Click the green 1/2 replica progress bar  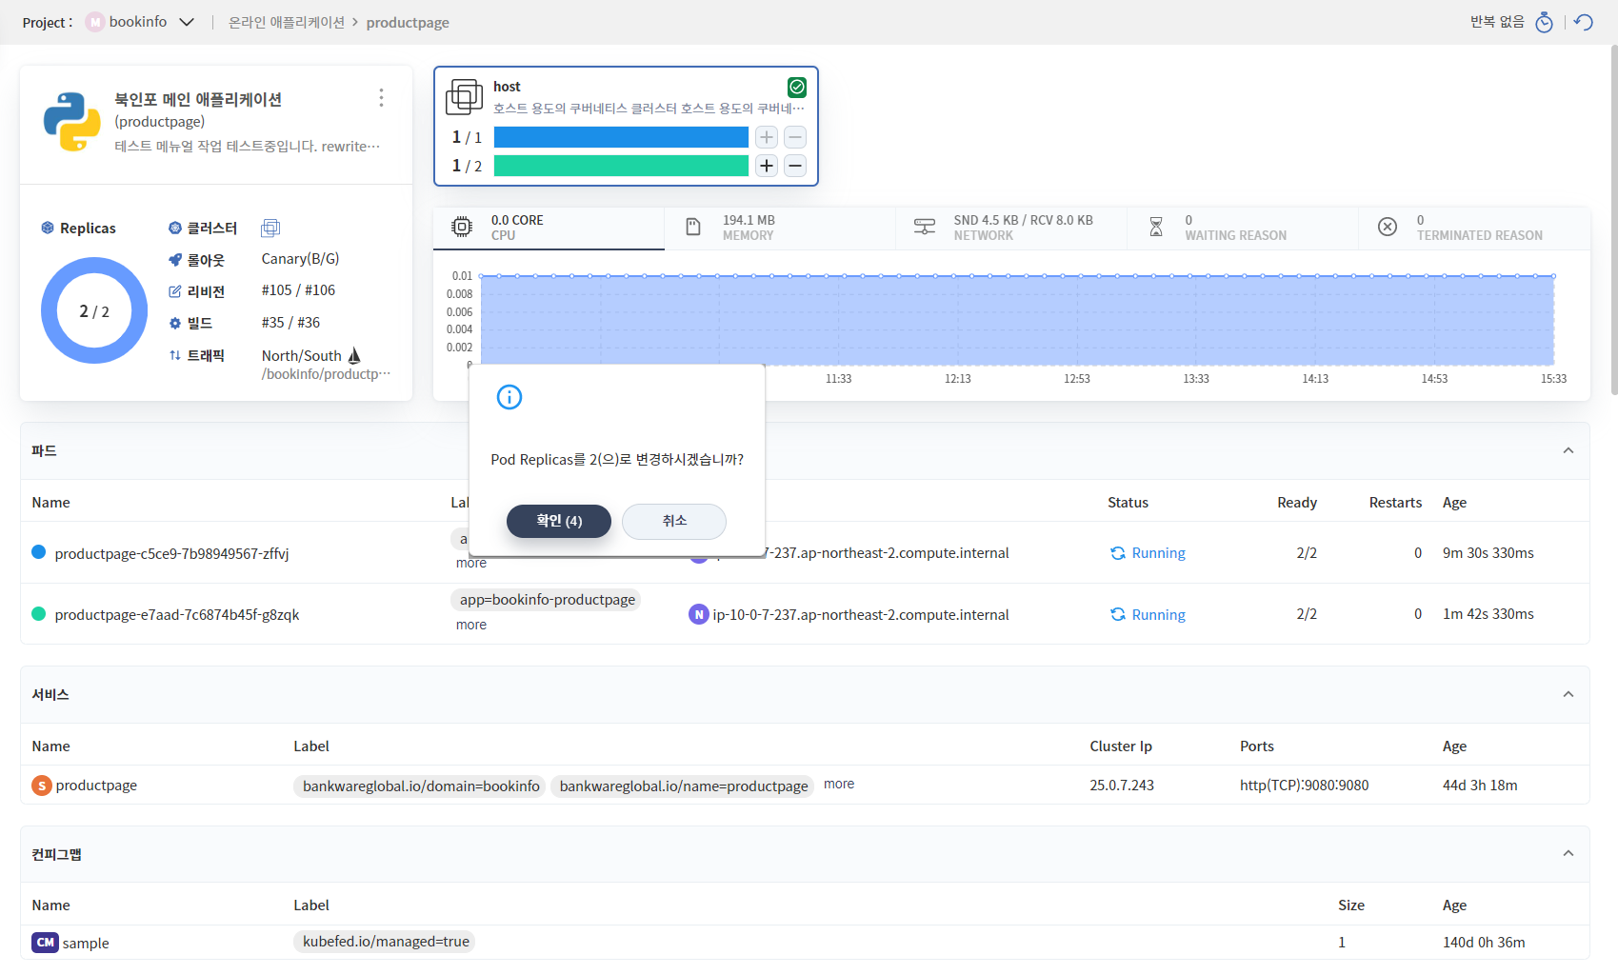point(621,166)
